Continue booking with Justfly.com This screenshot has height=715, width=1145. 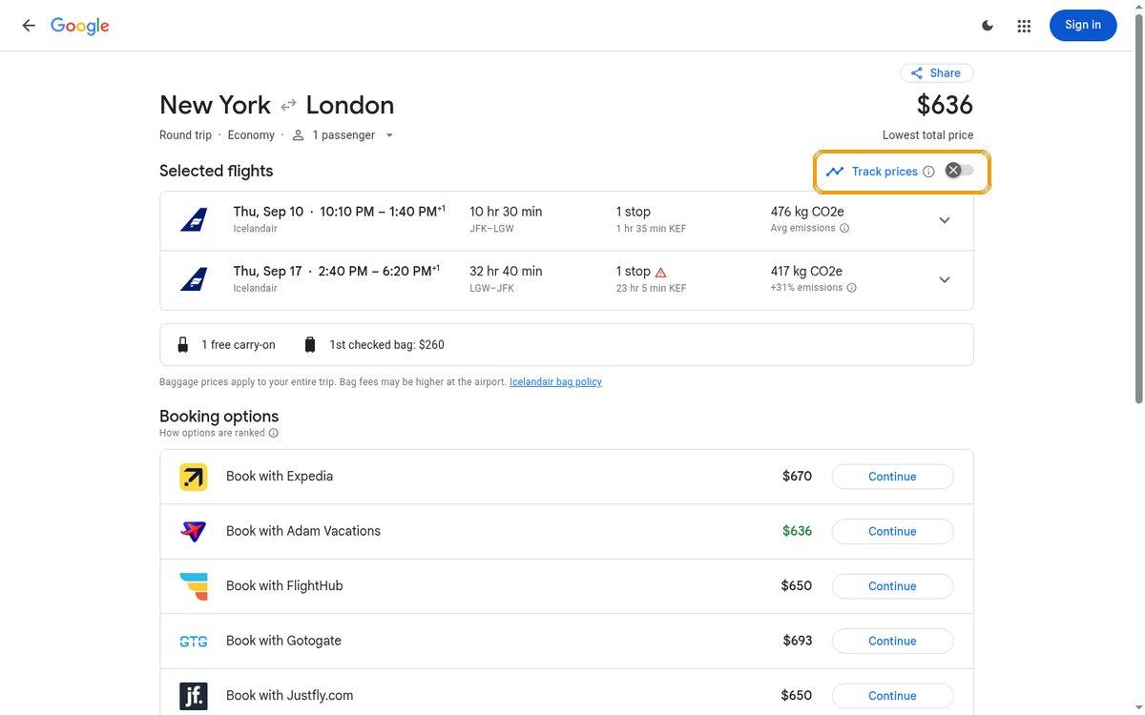pyautogui.click(x=892, y=696)
